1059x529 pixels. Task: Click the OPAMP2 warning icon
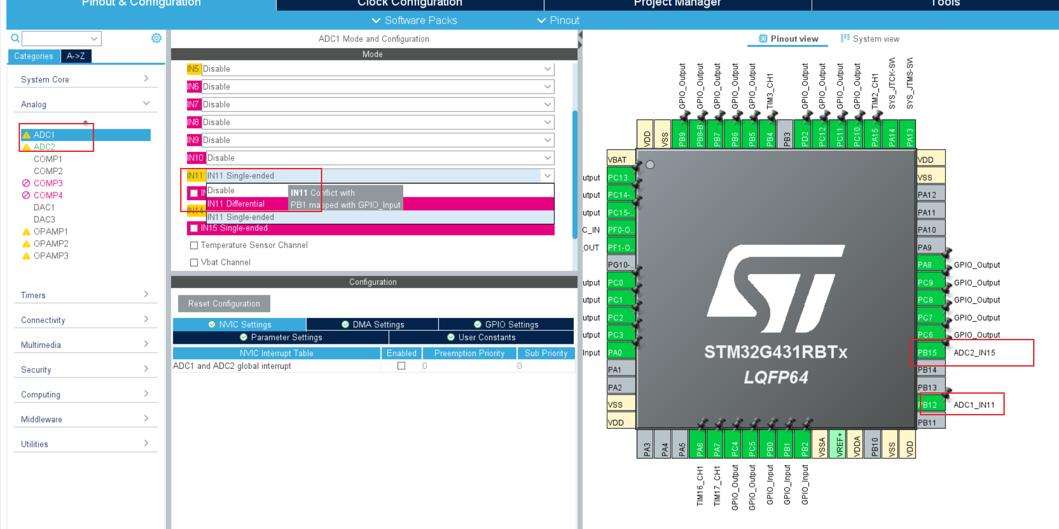point(26,244)
